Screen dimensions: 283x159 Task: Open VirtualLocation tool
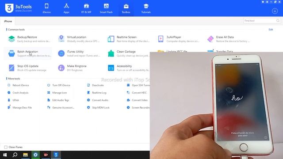[x=79, y=39]
